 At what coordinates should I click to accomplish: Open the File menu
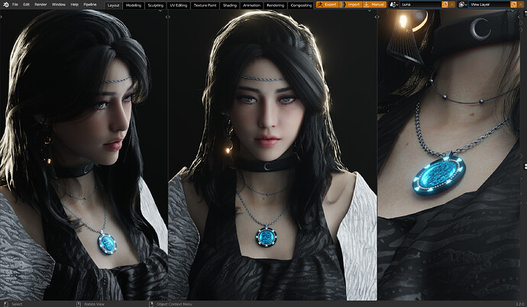pos(15,5)
